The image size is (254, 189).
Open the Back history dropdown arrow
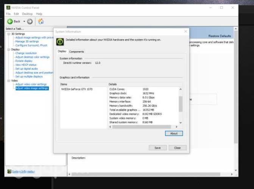[x=24, y=22]
